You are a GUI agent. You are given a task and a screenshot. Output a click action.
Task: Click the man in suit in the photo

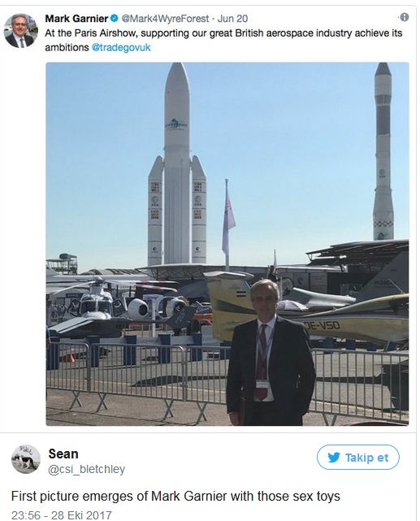(x=271, y=353)
